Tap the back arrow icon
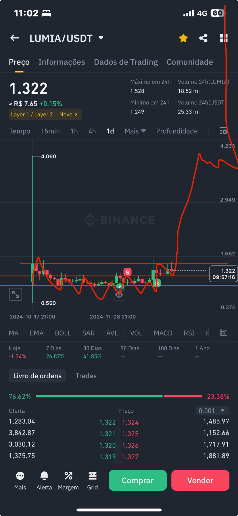Screen dimensions: 238x516 click(14, 38)
